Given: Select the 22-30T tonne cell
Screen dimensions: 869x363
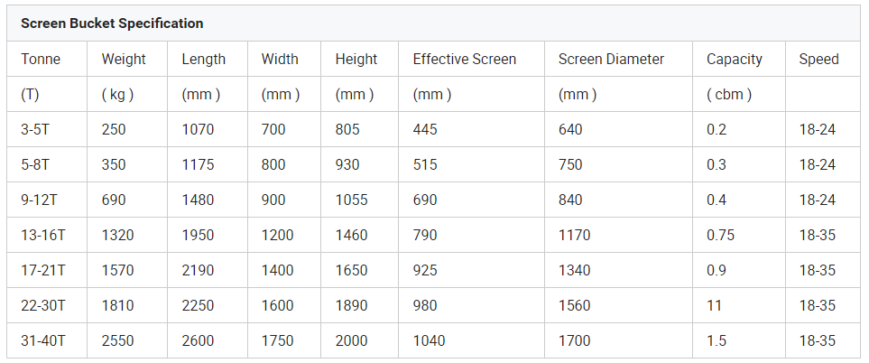Looking at the screenshot, I should click(x=44, y=305).
